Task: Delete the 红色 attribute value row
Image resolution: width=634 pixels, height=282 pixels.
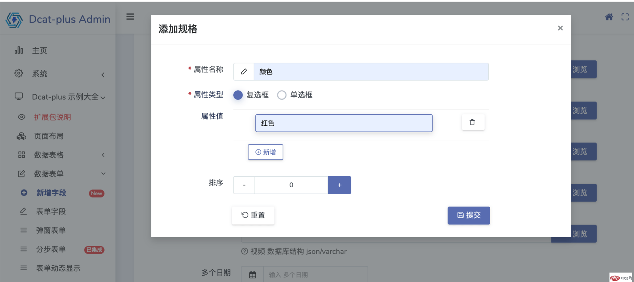Action: (x=473, y=122)
